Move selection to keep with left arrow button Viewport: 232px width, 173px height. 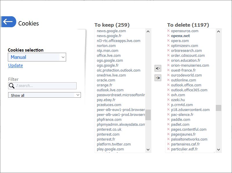point(158,68)
